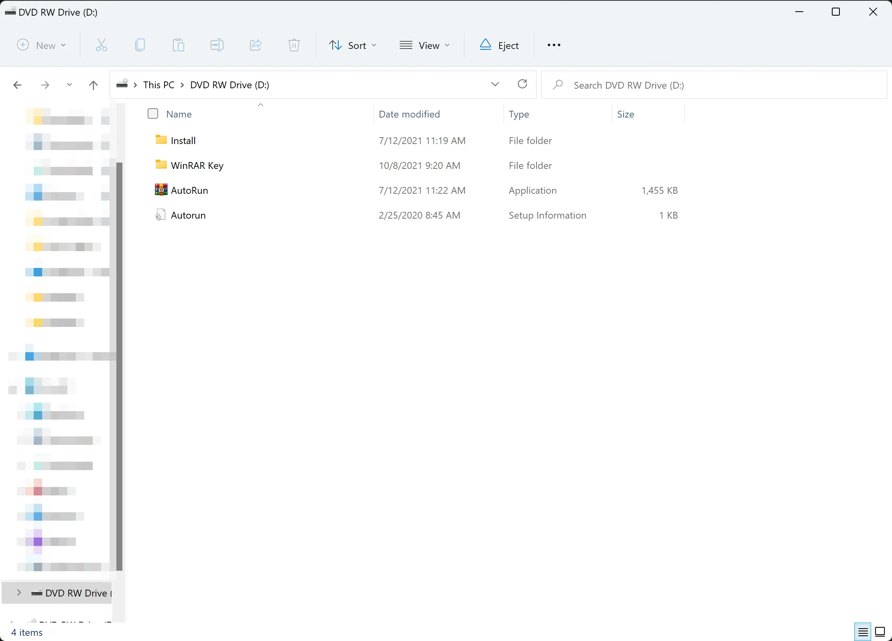Rename a file using the Rename icon
Image resolution: width=892 pixels, height=641 pixels.
click(216, 45)
